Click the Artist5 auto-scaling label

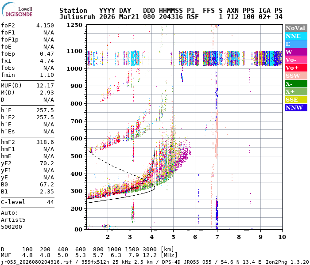(x=13, y=220)
